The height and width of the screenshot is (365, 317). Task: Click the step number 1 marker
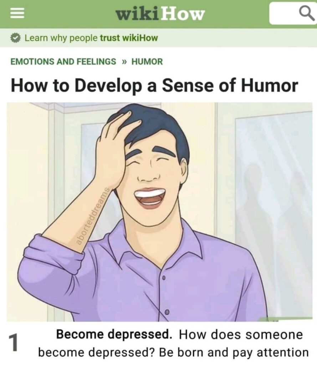[x=13, y=343]
